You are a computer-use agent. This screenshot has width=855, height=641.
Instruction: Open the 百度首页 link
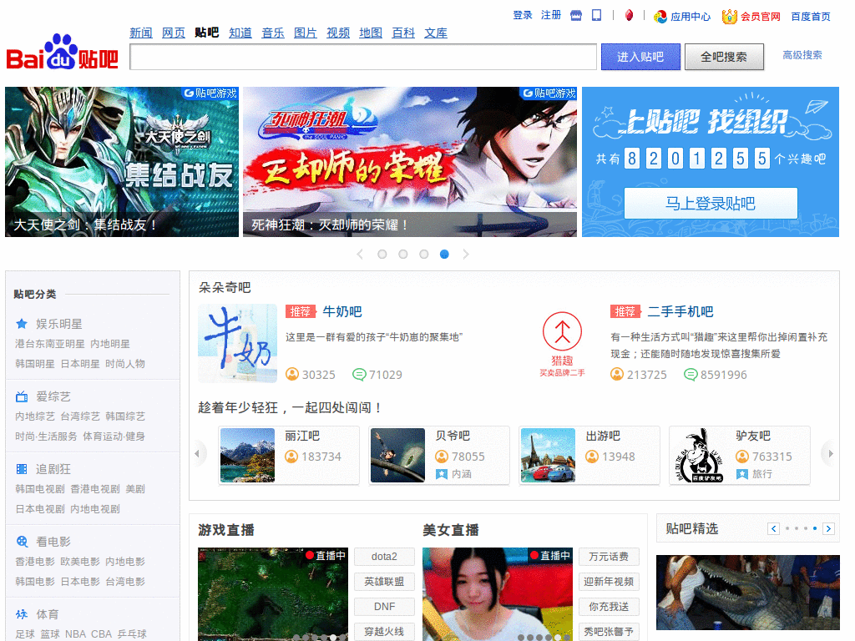(811, 17)
